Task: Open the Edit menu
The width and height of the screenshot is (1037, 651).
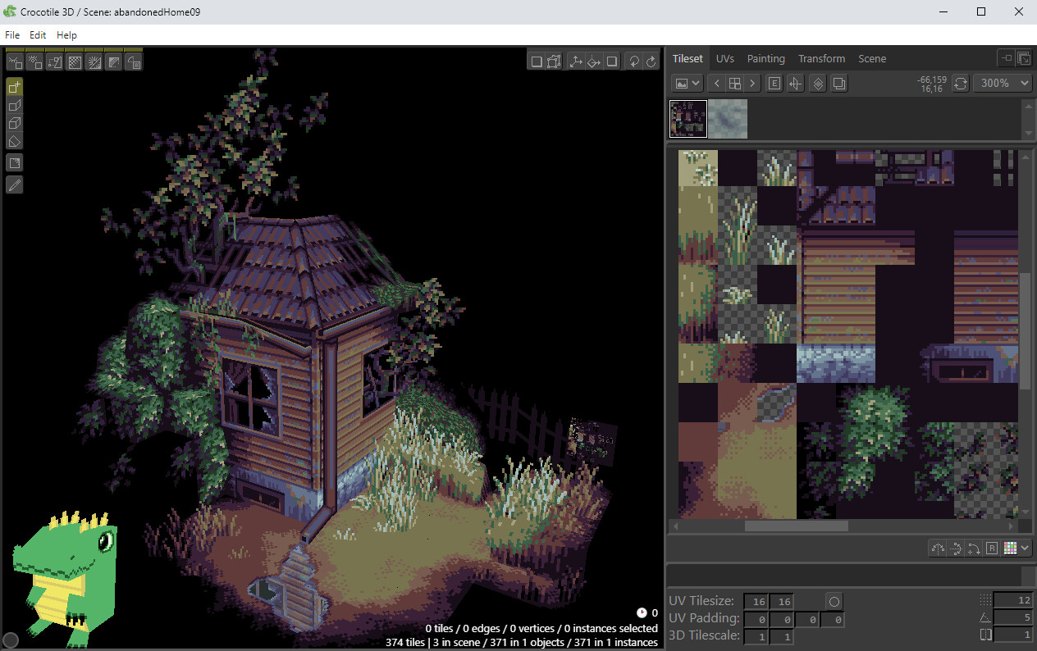Action: (x=38, y=34)
